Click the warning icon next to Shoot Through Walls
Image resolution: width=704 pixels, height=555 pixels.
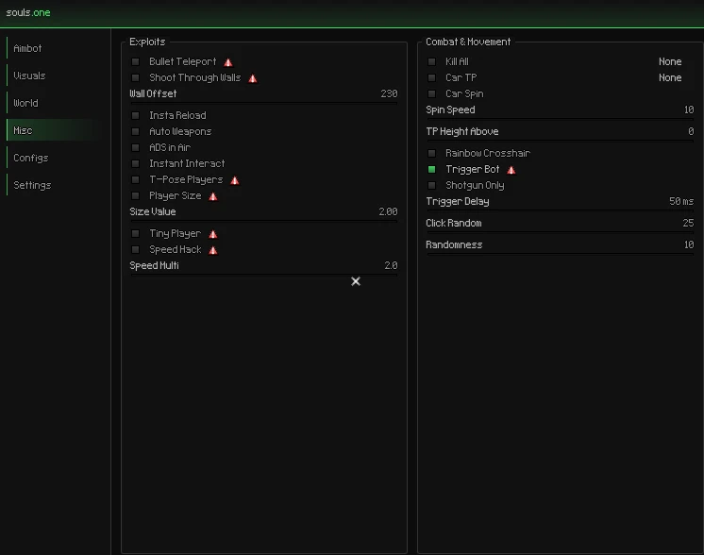pyautogui.click(x=253, y=78)
